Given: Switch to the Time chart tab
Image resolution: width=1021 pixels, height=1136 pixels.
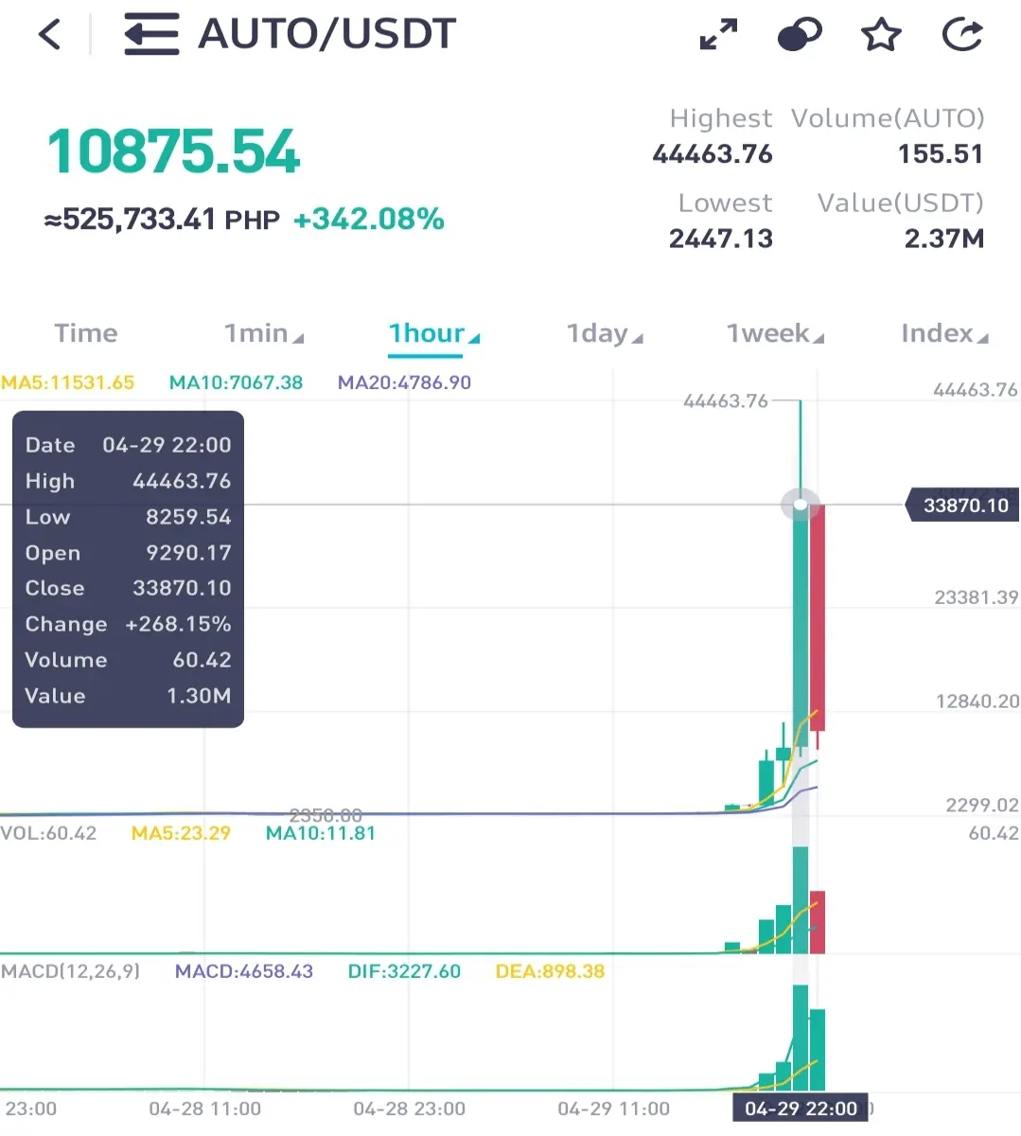Looking at the screenshot, I should coord(86,333).
